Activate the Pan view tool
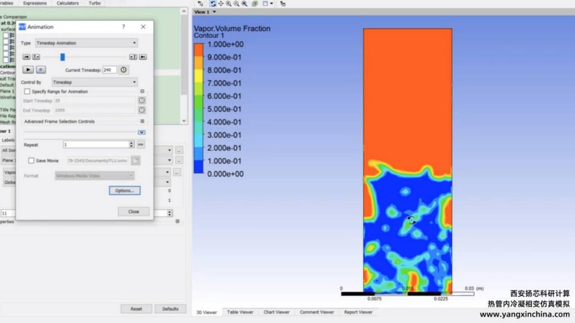Viewport: 575px width, 323px height. 221,4
